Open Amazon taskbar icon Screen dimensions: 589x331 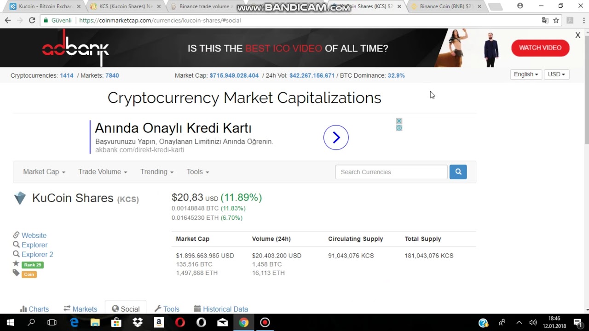coord(159,322)
